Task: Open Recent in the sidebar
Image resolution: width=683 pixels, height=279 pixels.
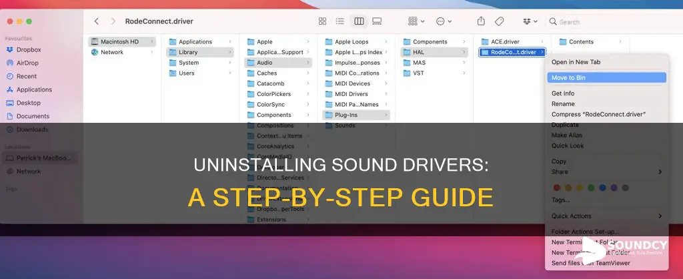Action: (x=27, y=76)
